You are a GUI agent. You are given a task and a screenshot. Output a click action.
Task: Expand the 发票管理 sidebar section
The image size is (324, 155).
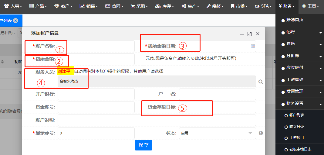coord(300,91)
